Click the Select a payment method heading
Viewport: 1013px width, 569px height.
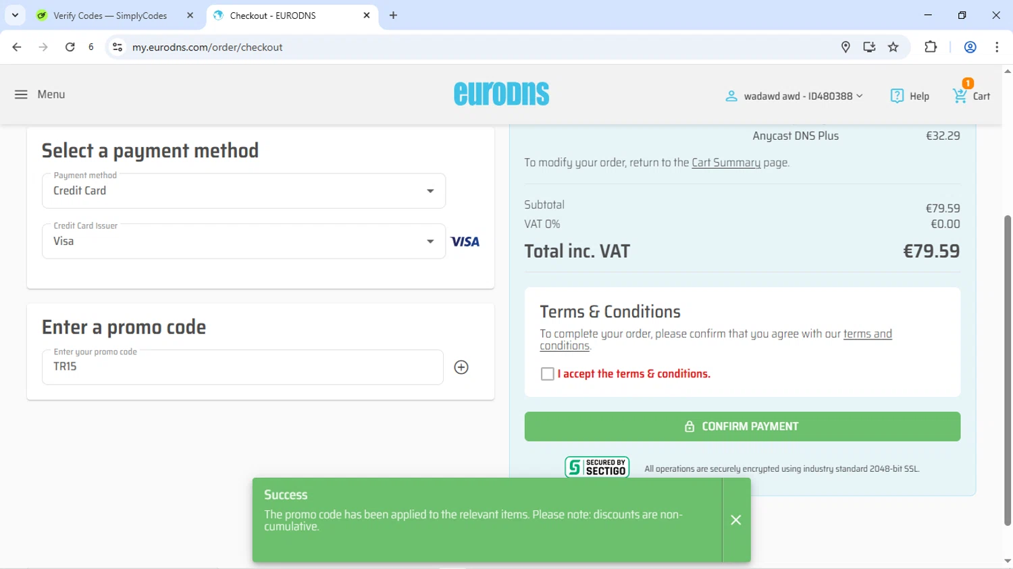coord(150,151)
